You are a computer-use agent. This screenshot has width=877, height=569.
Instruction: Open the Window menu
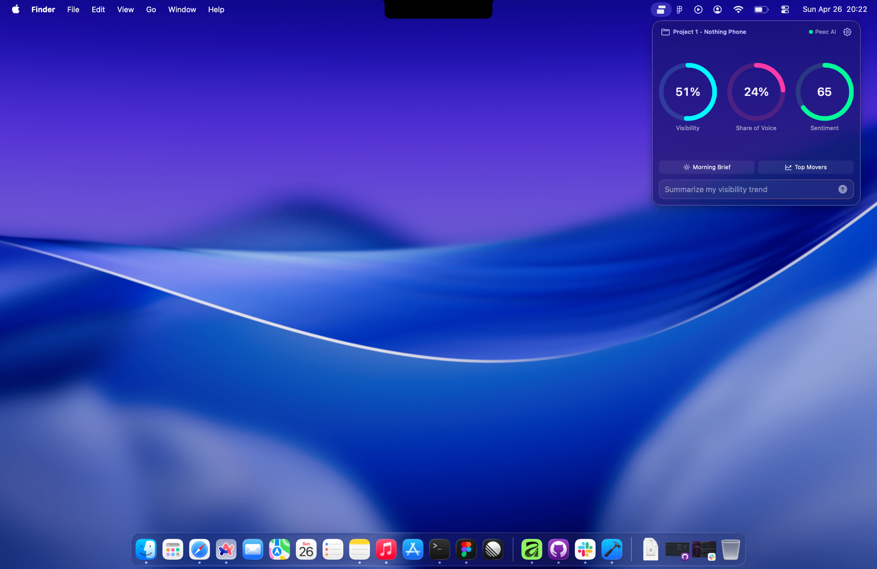(182, 10)
